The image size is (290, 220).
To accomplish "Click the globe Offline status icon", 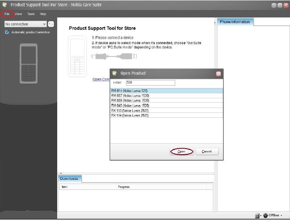I will [266, 216].
